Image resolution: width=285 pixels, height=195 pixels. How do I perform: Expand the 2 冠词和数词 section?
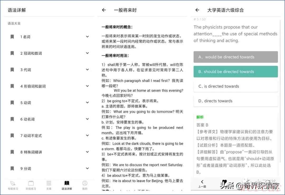[x=87, y=53]
